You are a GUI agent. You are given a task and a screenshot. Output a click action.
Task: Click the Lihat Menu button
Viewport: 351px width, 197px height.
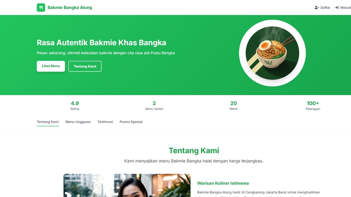tap(51, 66)
